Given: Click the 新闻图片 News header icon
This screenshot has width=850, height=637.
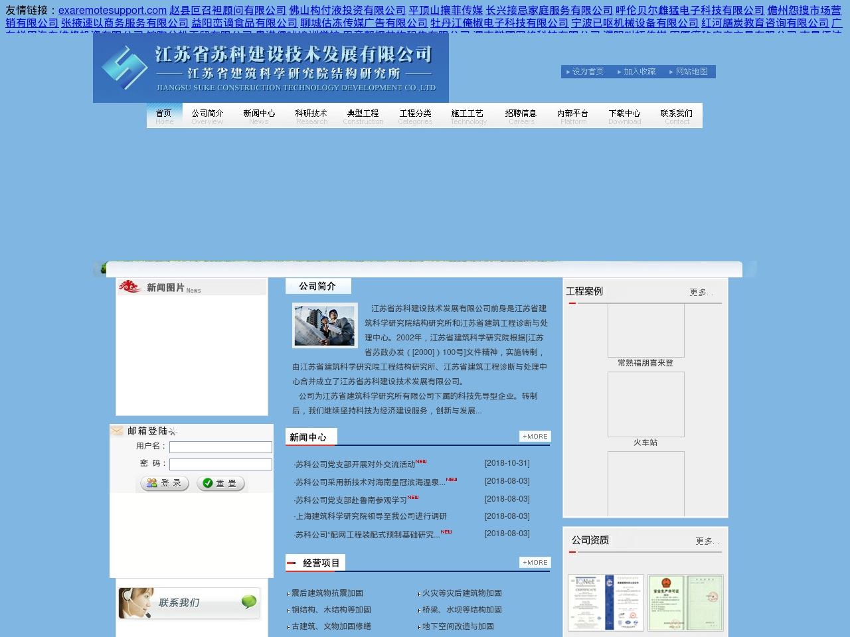Looking at the screenshot, I should click(x=130, y=287).
